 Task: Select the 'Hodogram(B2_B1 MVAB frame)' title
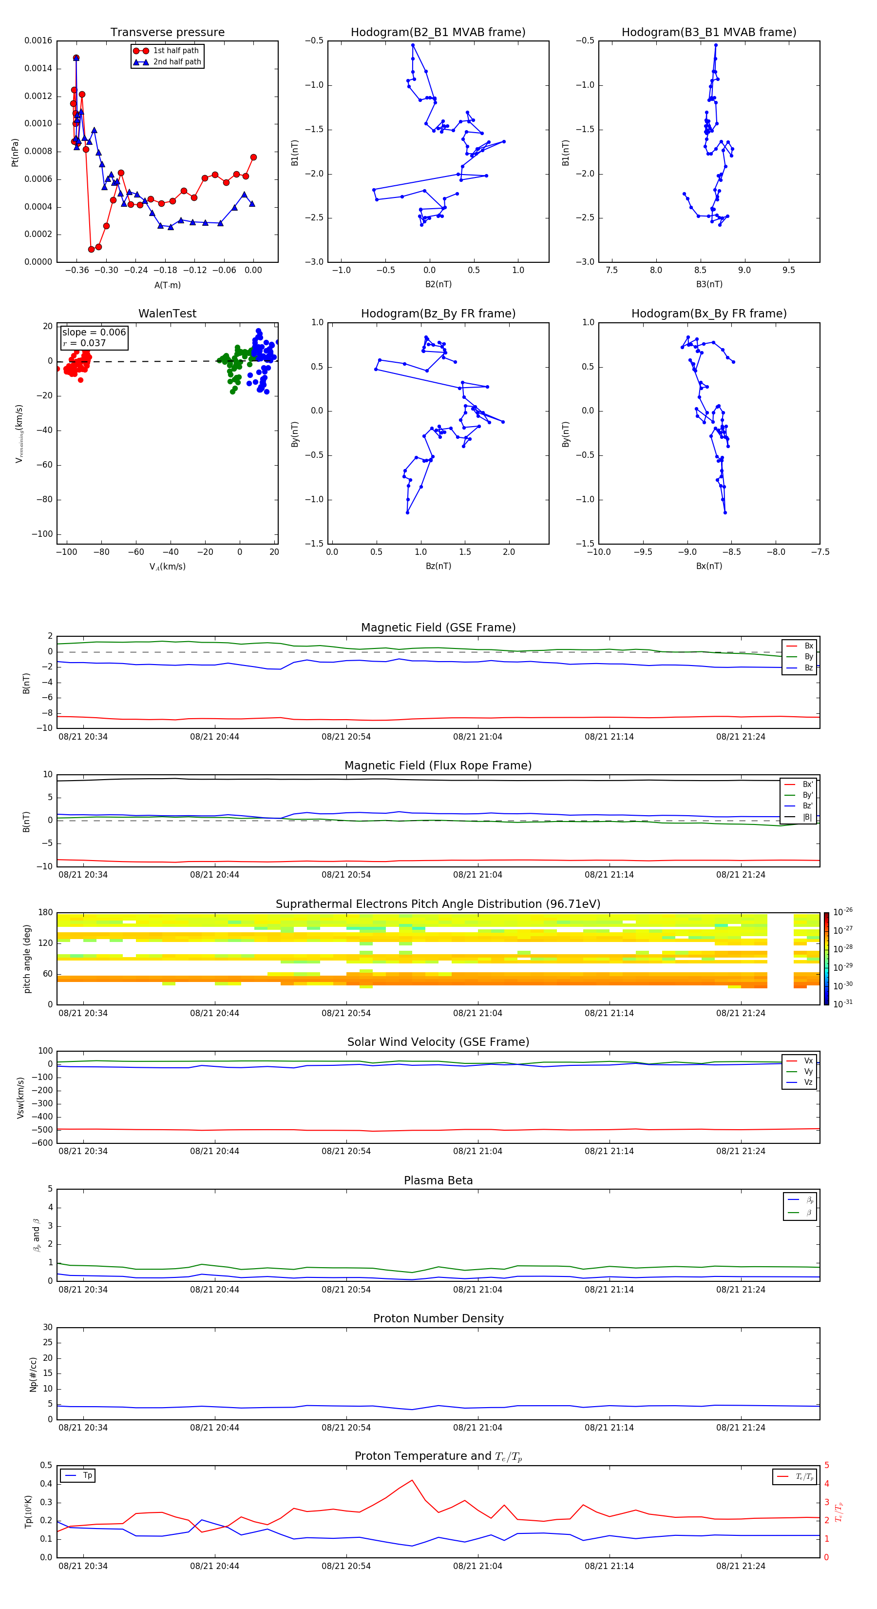click(x=438, y=33)
